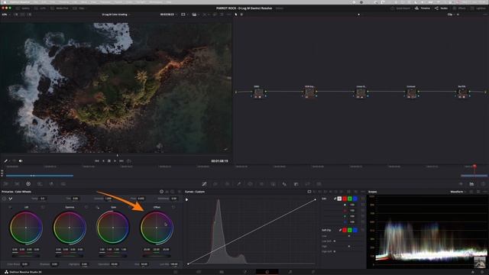Reset the Offset wheel

173,207
